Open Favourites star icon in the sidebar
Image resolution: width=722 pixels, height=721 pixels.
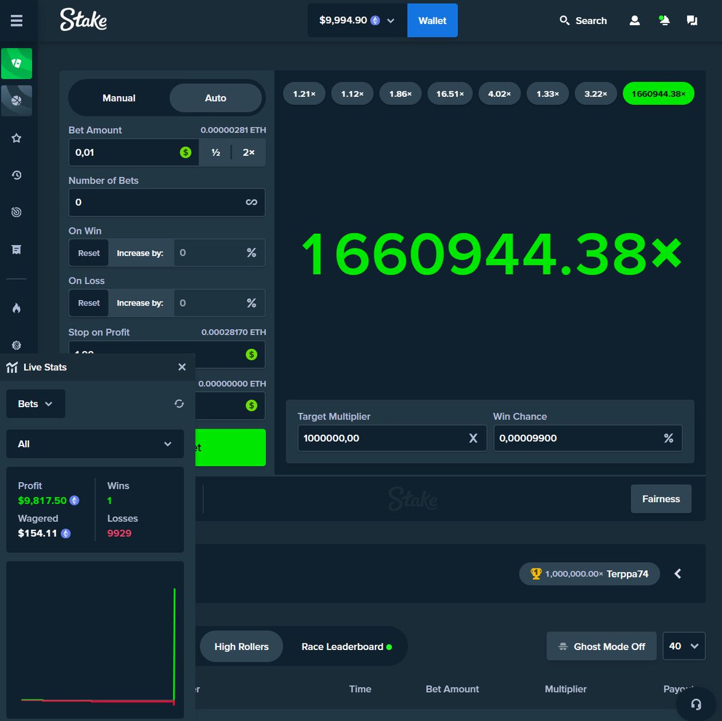pos(16,138)
